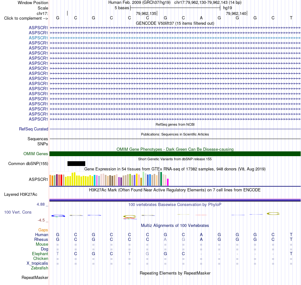The width and height of the screenshot is (301, 285).
Task: Click the black Common dbSNP variant block
Action: [76, 164]
